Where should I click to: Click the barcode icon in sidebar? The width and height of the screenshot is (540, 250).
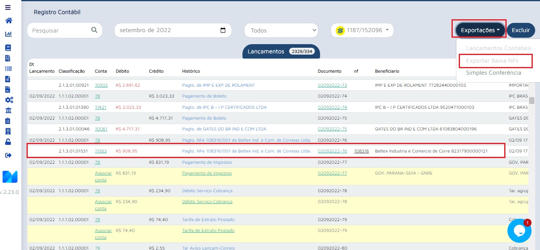coord(8,69)
